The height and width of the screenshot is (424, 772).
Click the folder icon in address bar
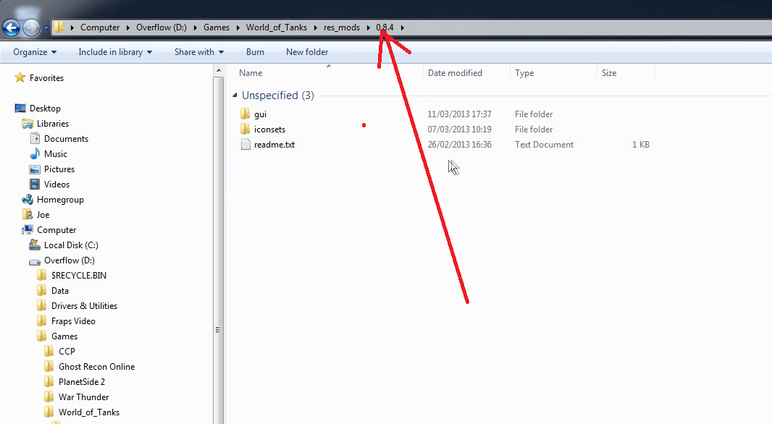pyautogui.click(x=59, y=27)
